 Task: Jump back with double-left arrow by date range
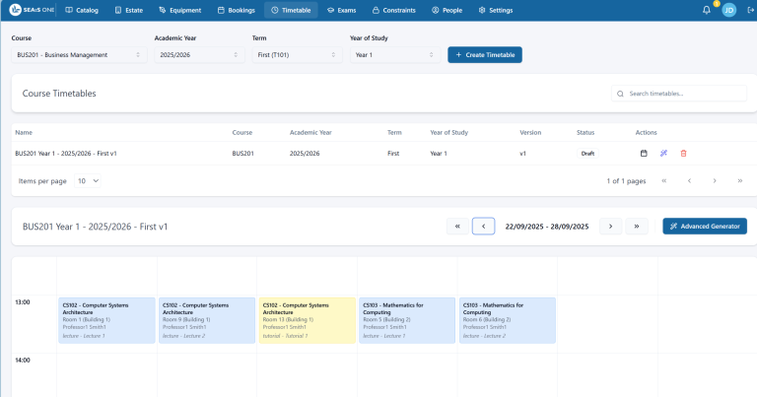457,227
